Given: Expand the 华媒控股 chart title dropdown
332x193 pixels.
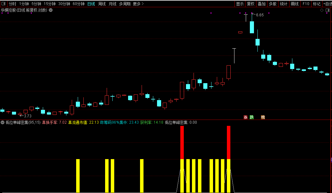Looking at the screenshot, I should [x=51, y=10].
